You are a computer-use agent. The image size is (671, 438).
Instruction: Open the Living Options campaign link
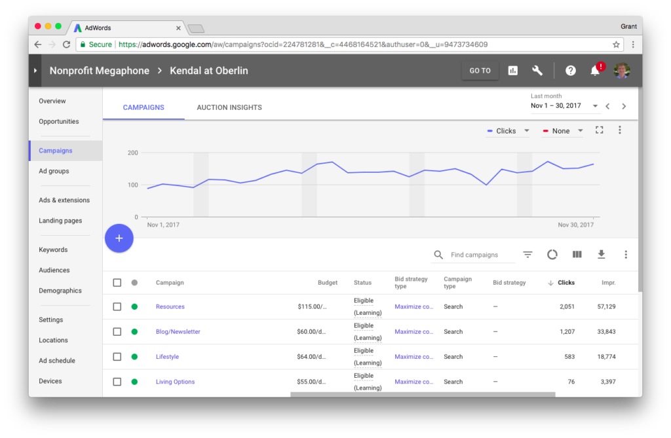tap(175, 382)
